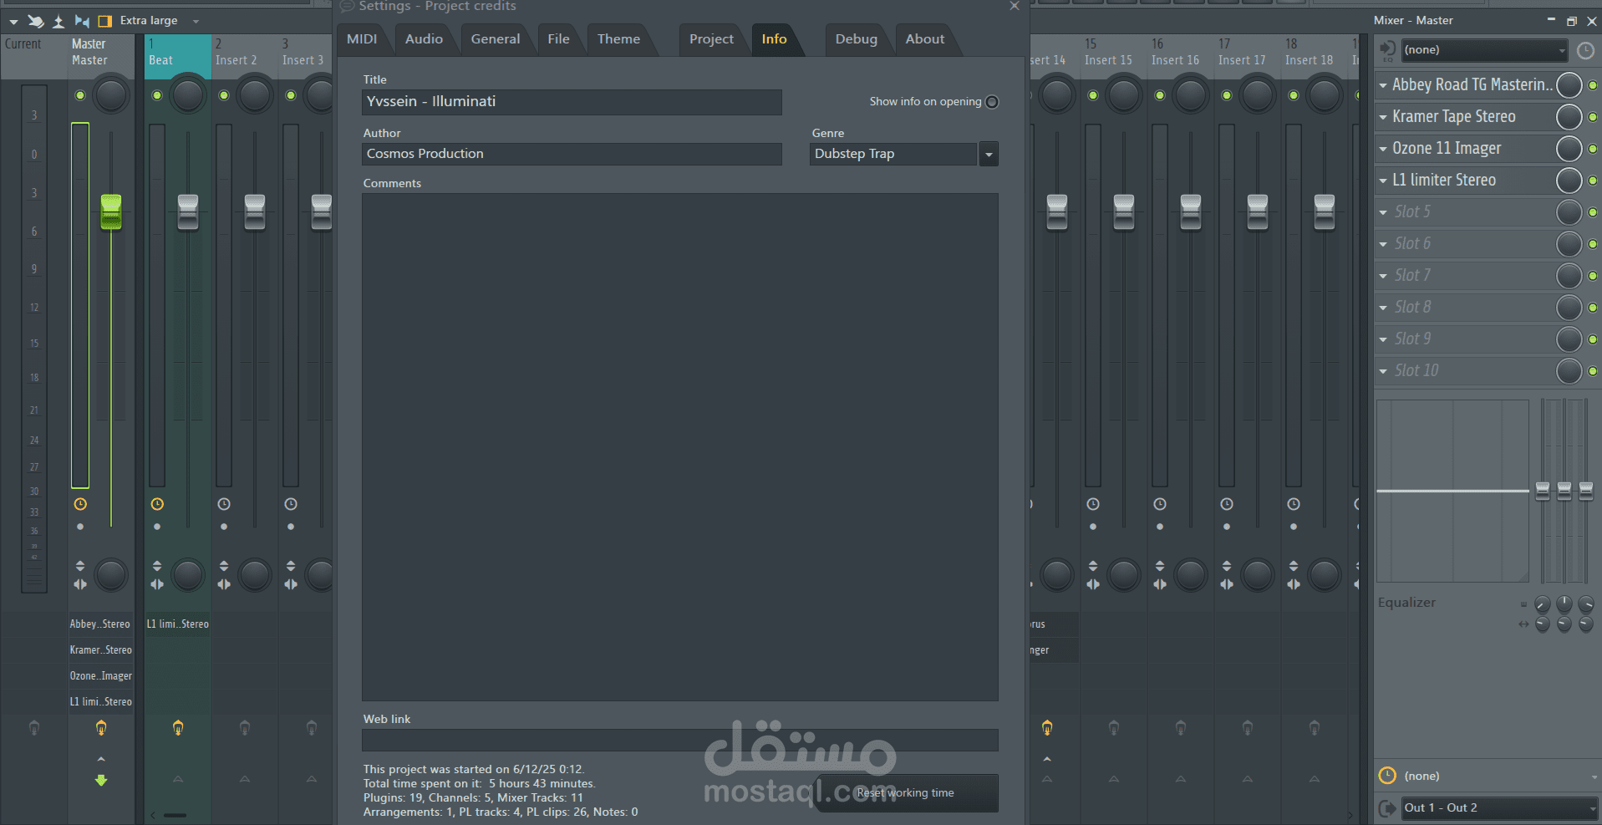Click Beat track swap left-right channels icon
The width and height of the screenshot is (1602, 825).
pyautogui.click(x=157, y=584)
